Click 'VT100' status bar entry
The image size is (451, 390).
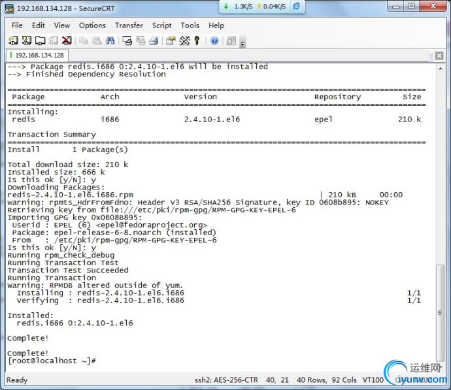[x=373, y=380]
